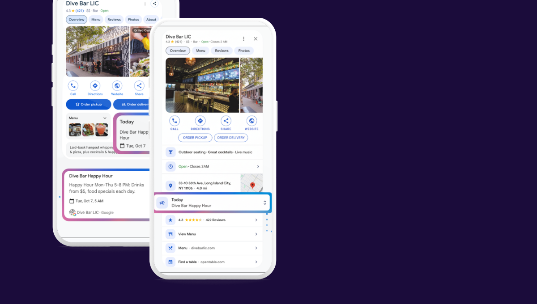This screenshot has width=537, height=304.
Task: Tap the Share icon below photos on back phone
Action: (x=139, y=86)
